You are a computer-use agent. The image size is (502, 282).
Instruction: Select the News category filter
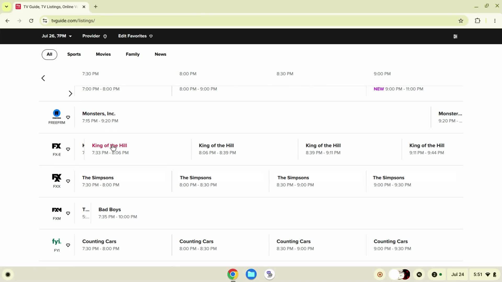coord(161,54)
